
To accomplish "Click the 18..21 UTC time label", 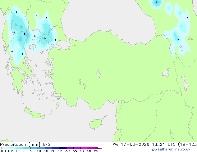I will coord(164,145).
